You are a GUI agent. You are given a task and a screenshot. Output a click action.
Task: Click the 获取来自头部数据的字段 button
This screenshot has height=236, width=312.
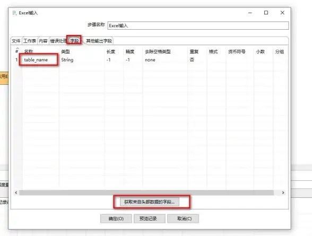click(149, 202)
